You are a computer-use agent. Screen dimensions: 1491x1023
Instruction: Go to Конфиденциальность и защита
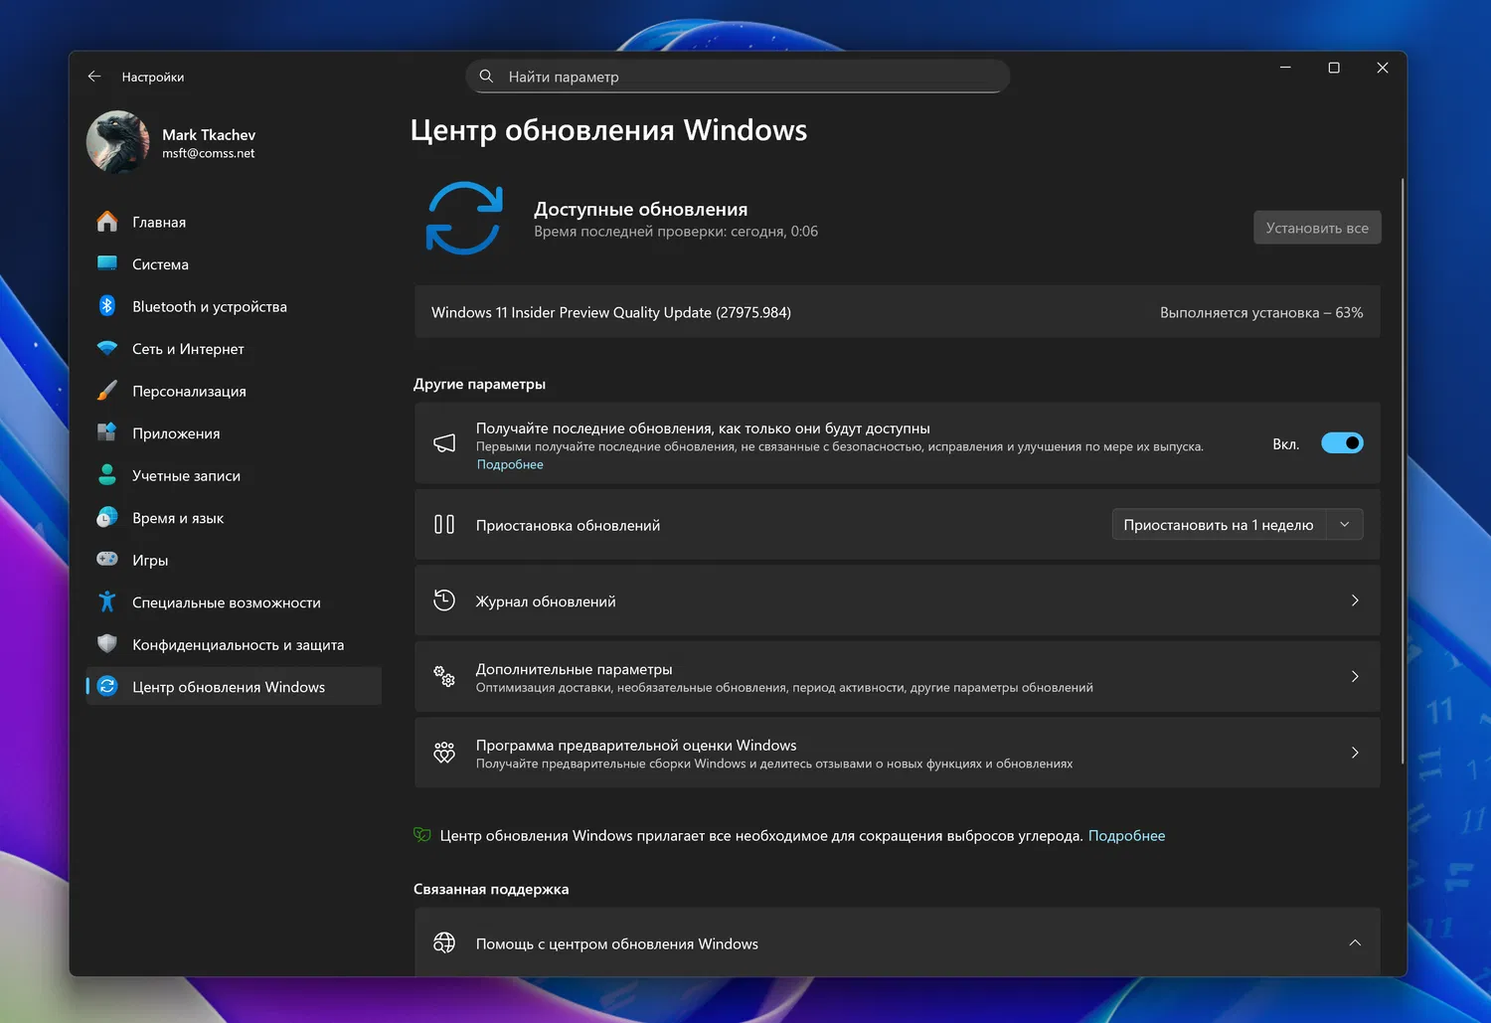click(x=238, y=644)
